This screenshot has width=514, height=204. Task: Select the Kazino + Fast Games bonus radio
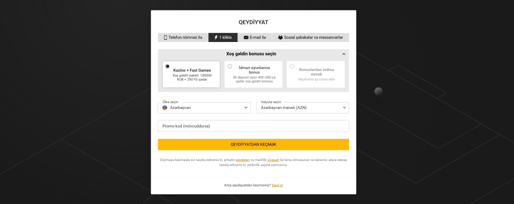tap(168, 66)
